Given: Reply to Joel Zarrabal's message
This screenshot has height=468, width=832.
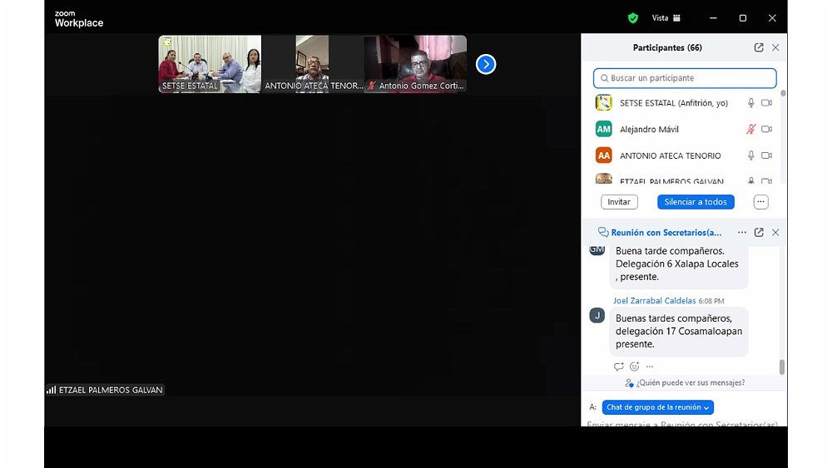Looking at the screenshot, I should 618,367.
